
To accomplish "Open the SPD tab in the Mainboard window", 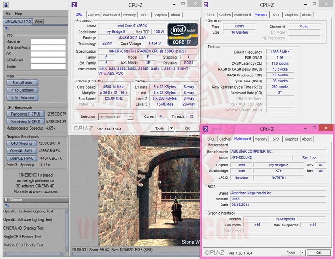I will [275, 139].
